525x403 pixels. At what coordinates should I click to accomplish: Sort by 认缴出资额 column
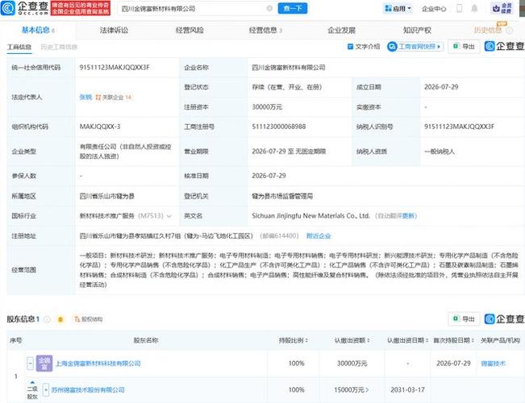352,340
